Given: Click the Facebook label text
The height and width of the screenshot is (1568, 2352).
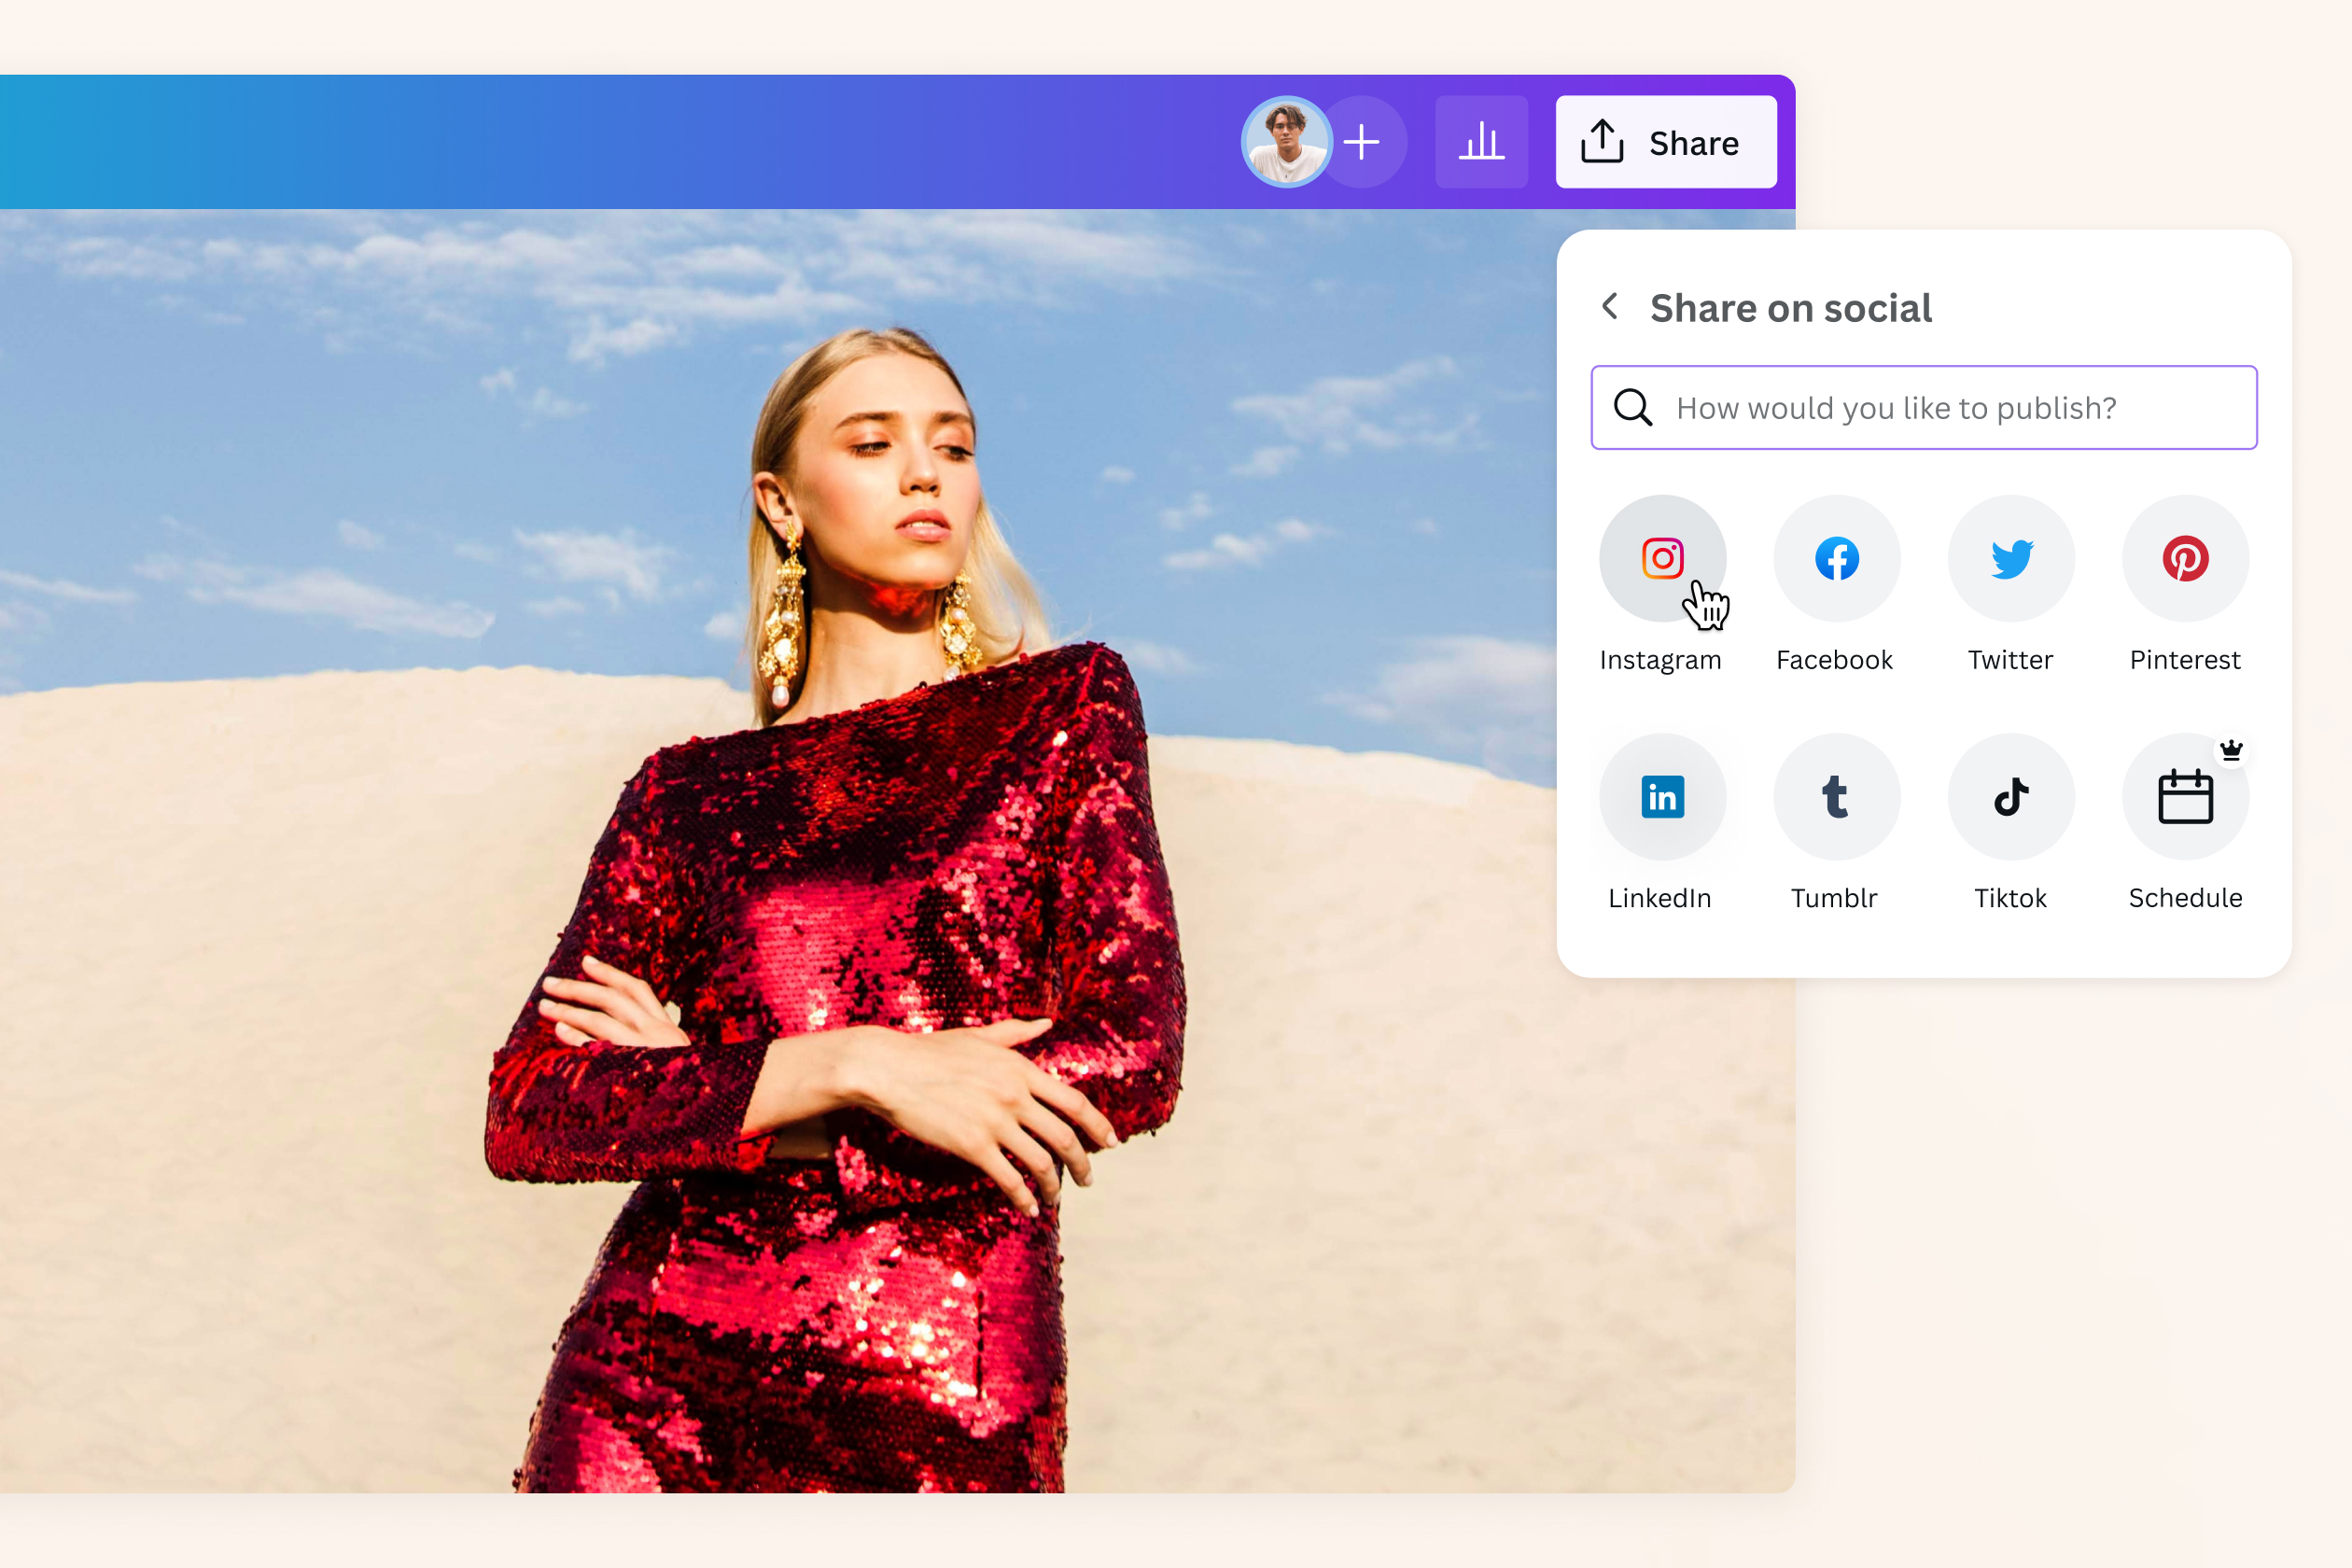Looking at the screenshot, I should click(1834, 659).
